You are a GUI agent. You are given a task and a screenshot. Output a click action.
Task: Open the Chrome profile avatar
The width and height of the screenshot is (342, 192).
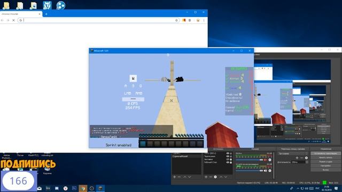[x=198, y=20]
